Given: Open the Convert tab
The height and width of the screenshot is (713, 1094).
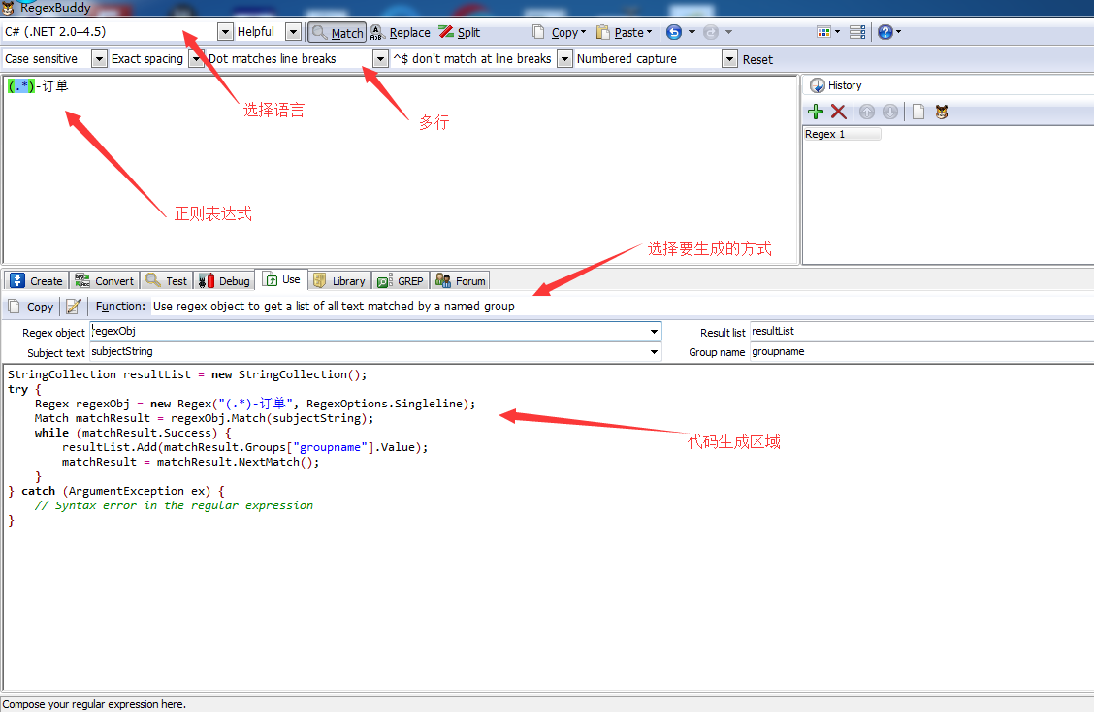Looking at the screenshot, I should 104,280.
